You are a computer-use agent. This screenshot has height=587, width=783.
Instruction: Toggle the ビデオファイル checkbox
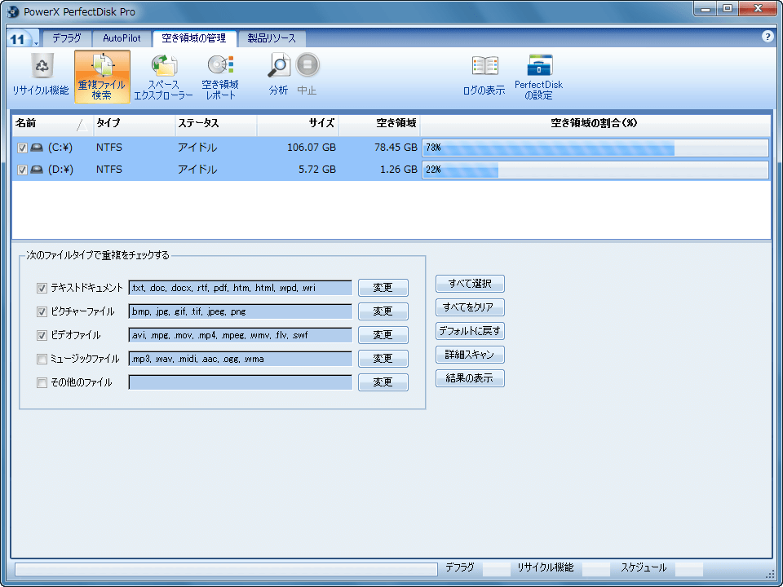click(x=42, y=335)
